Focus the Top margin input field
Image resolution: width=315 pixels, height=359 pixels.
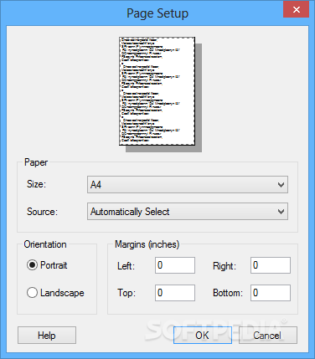tap(175, 293)
